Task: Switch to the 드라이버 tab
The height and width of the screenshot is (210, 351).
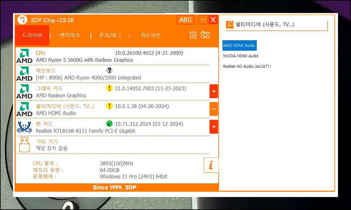Action: (x=32, y=35)
